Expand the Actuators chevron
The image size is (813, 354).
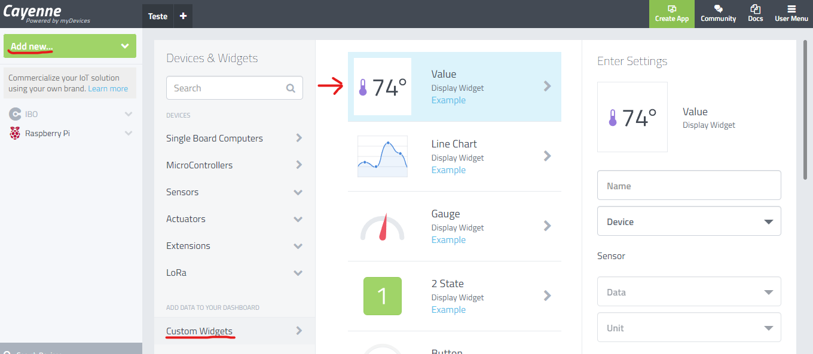pyautogui.click(x=298, y=220)
